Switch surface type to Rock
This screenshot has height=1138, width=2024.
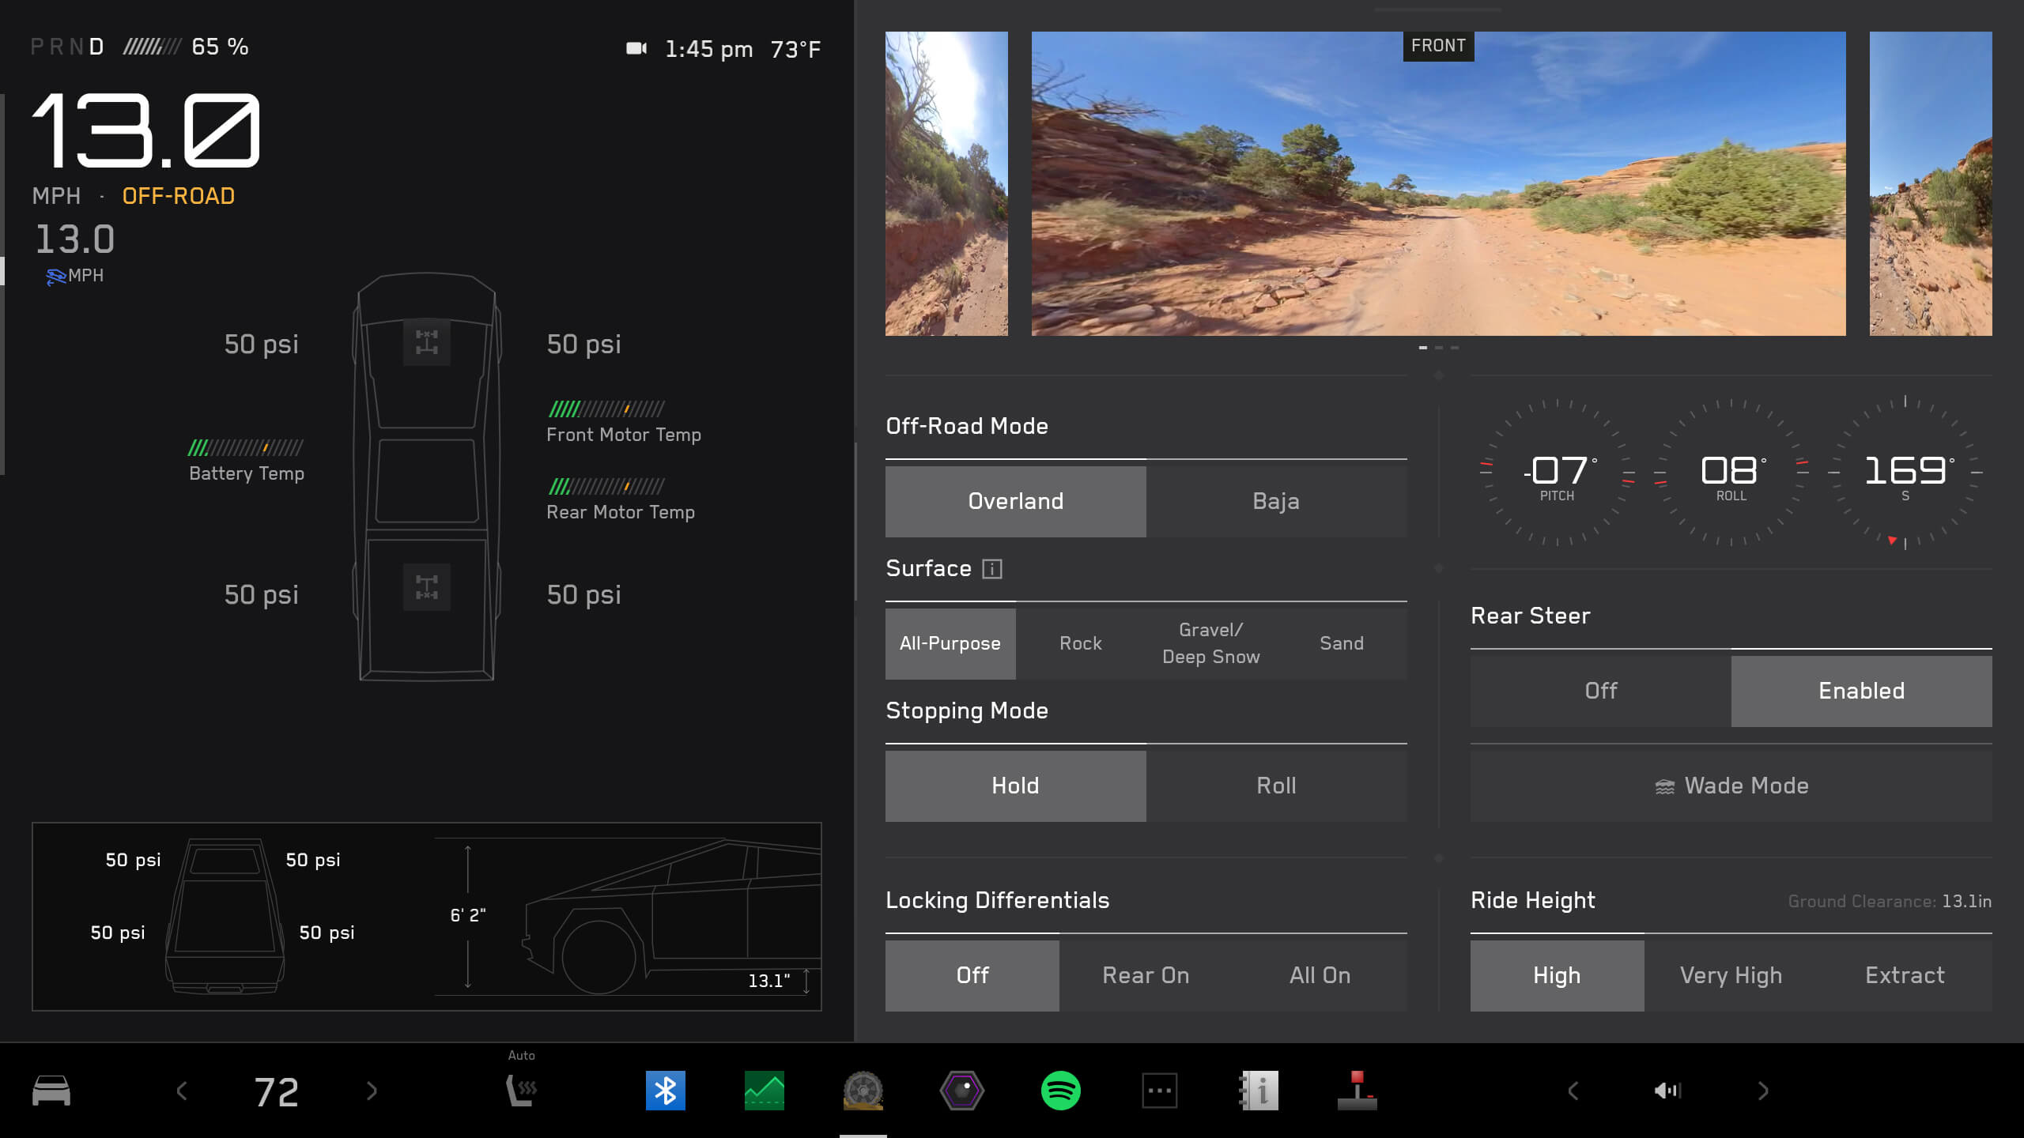[1080, 643]
